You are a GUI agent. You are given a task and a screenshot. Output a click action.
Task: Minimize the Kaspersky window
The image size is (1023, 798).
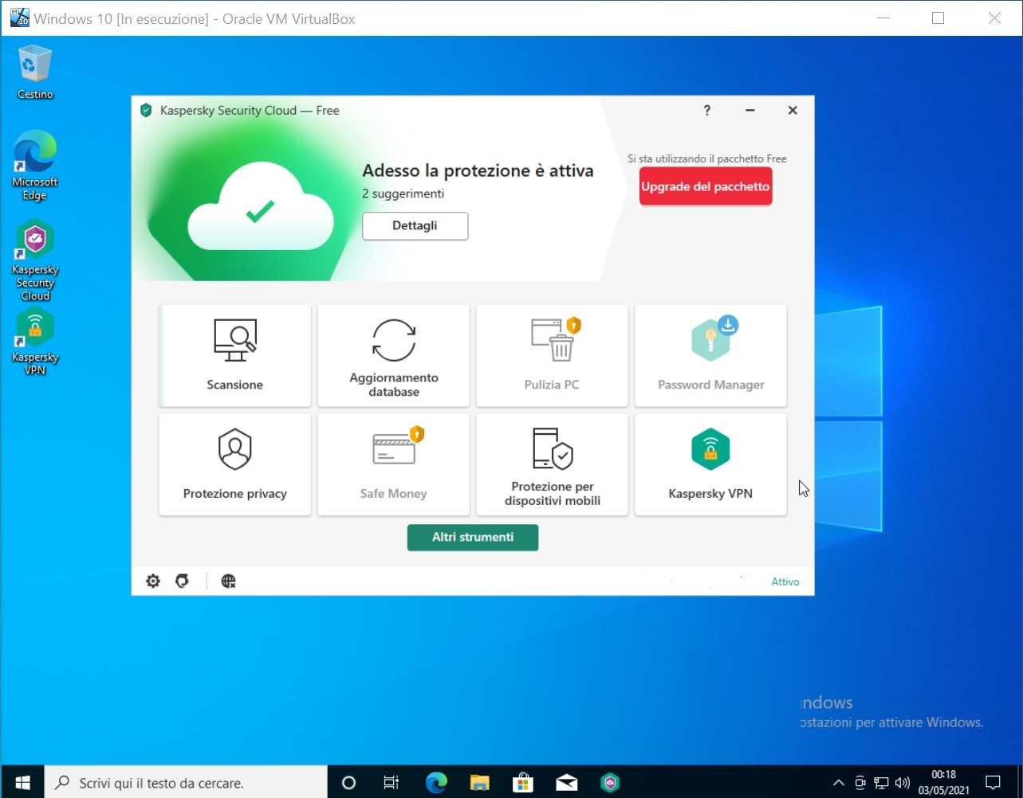coord(750,111)
